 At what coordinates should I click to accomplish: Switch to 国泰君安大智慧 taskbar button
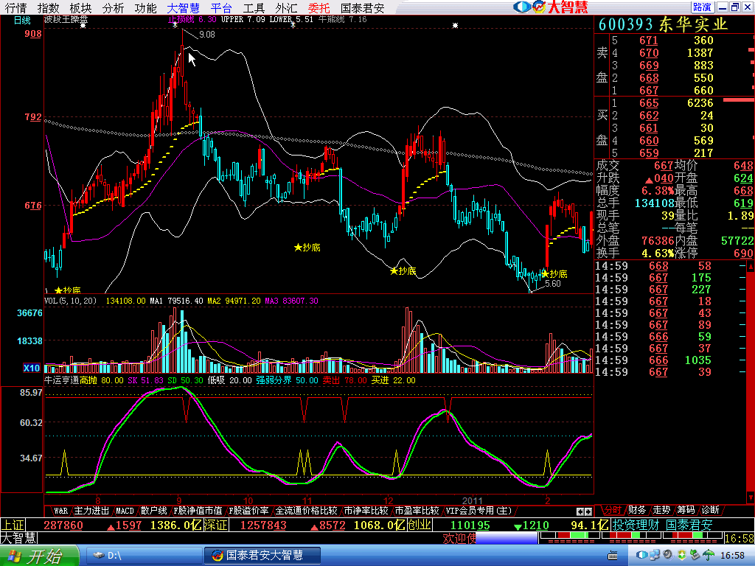[x=262, y=556]
